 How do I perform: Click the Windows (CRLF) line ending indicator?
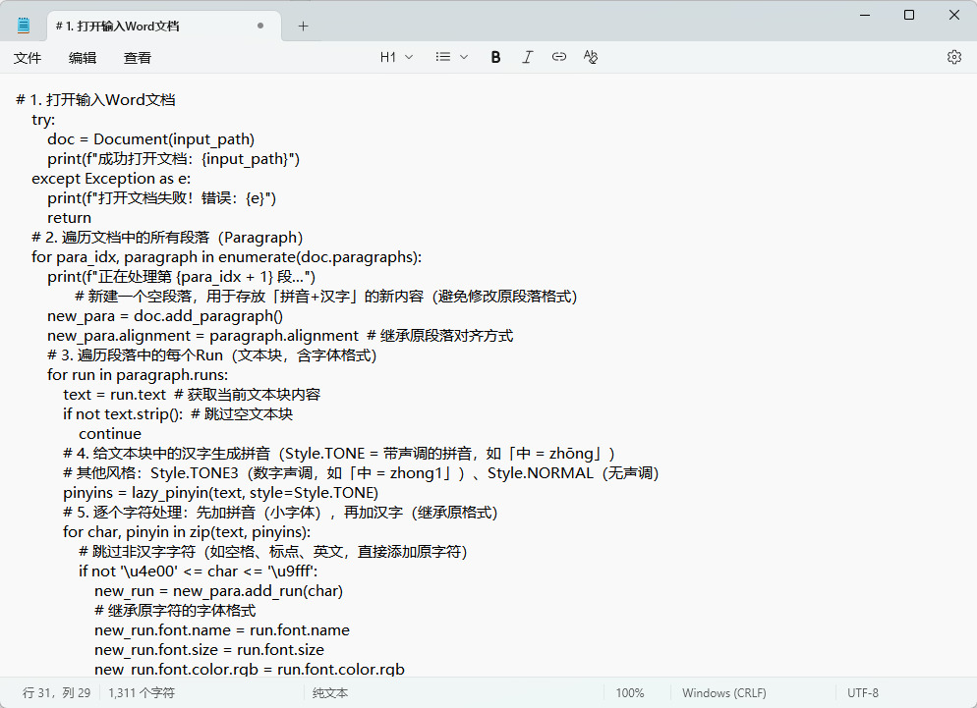[x=724, y=693]
